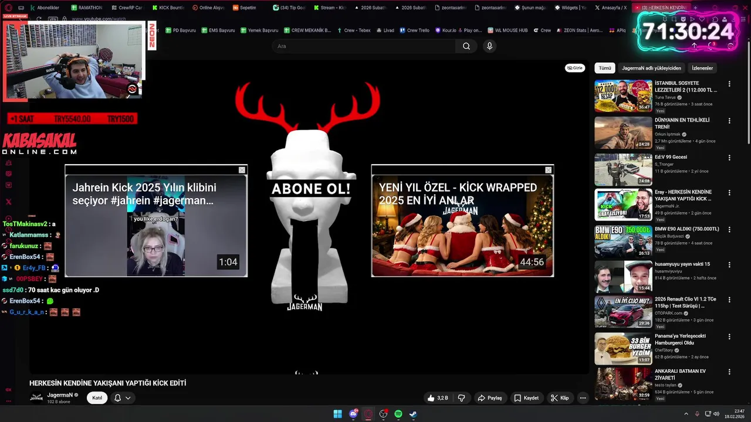Dismiss the Jahrein Kick 2025 end card
Viewport: 751px width, 422px height.
(x=242, y=170)
